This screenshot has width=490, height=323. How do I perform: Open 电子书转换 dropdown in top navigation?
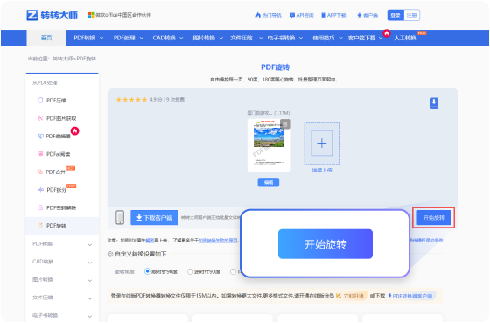(x=285, y=38)
